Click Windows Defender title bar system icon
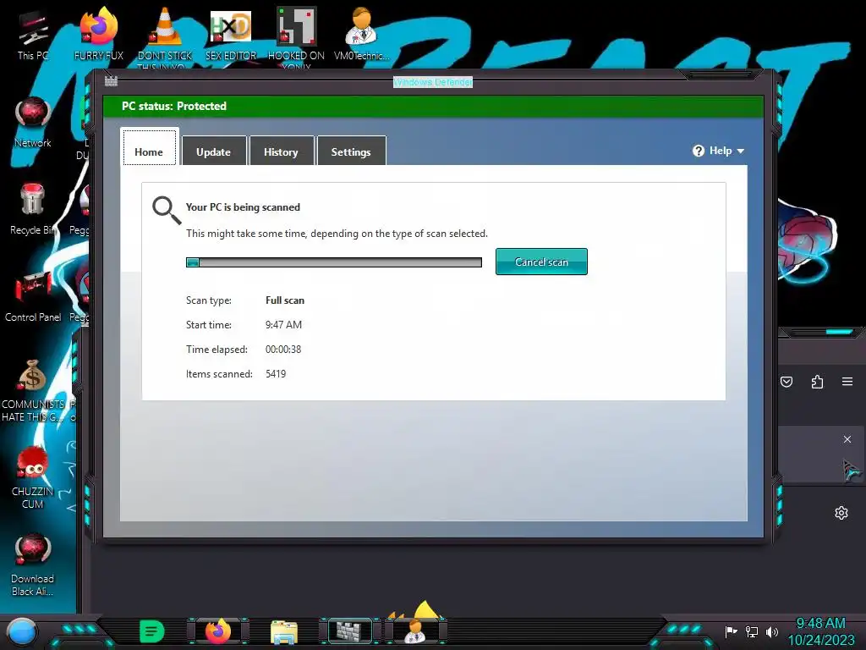Screen dimensions: 866x650 [111, 81]
